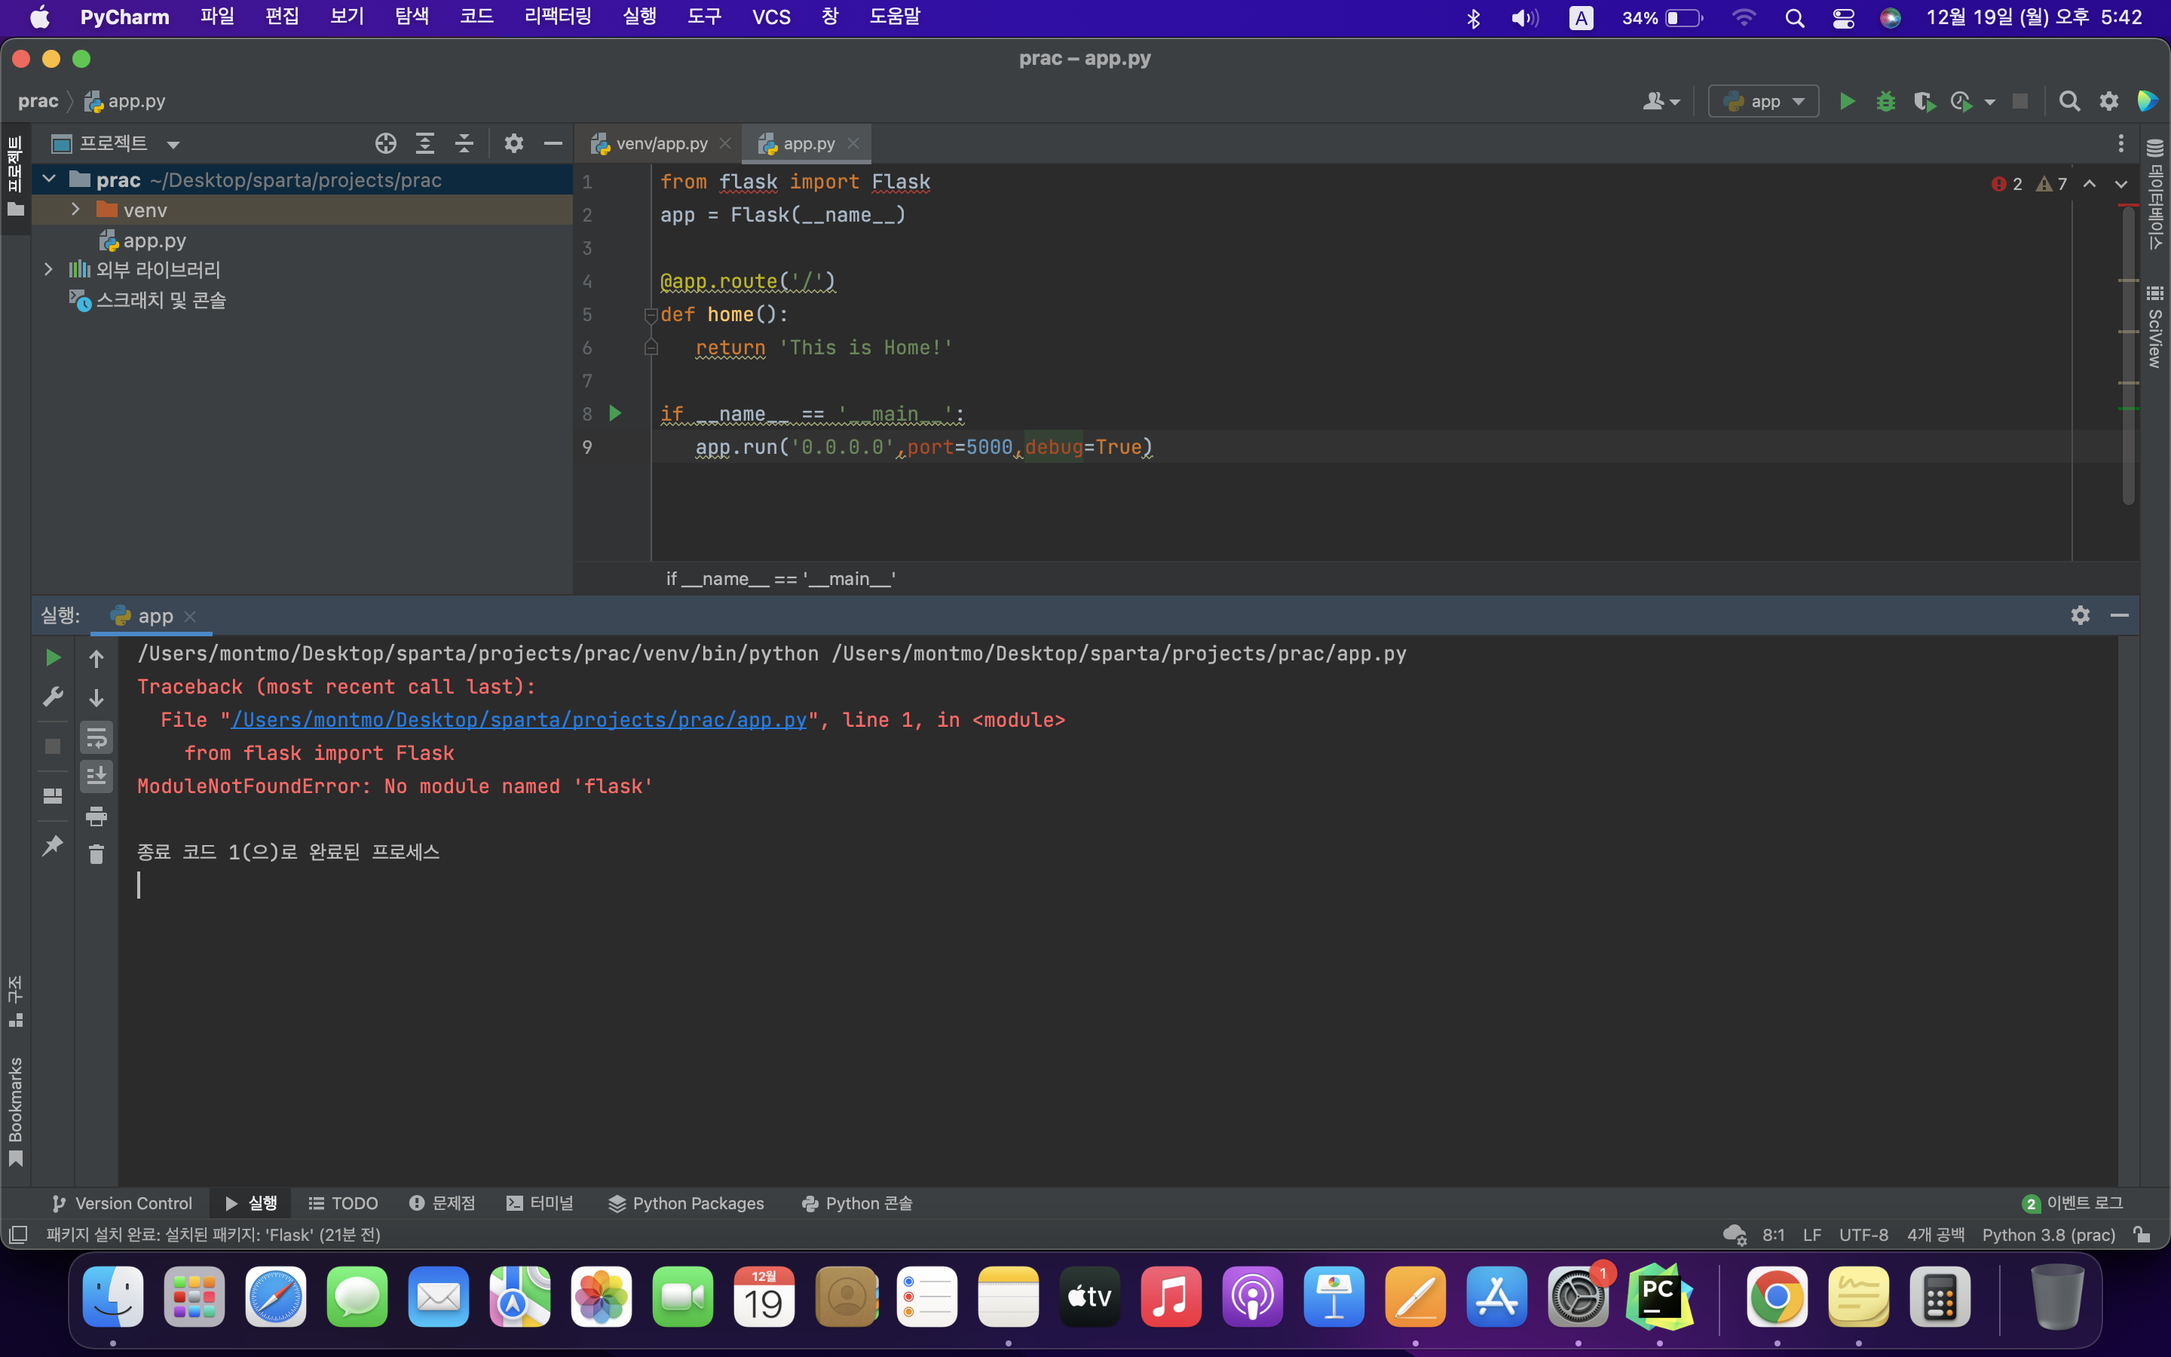
Task: Click the print output icon
Action: pos(97,816)
